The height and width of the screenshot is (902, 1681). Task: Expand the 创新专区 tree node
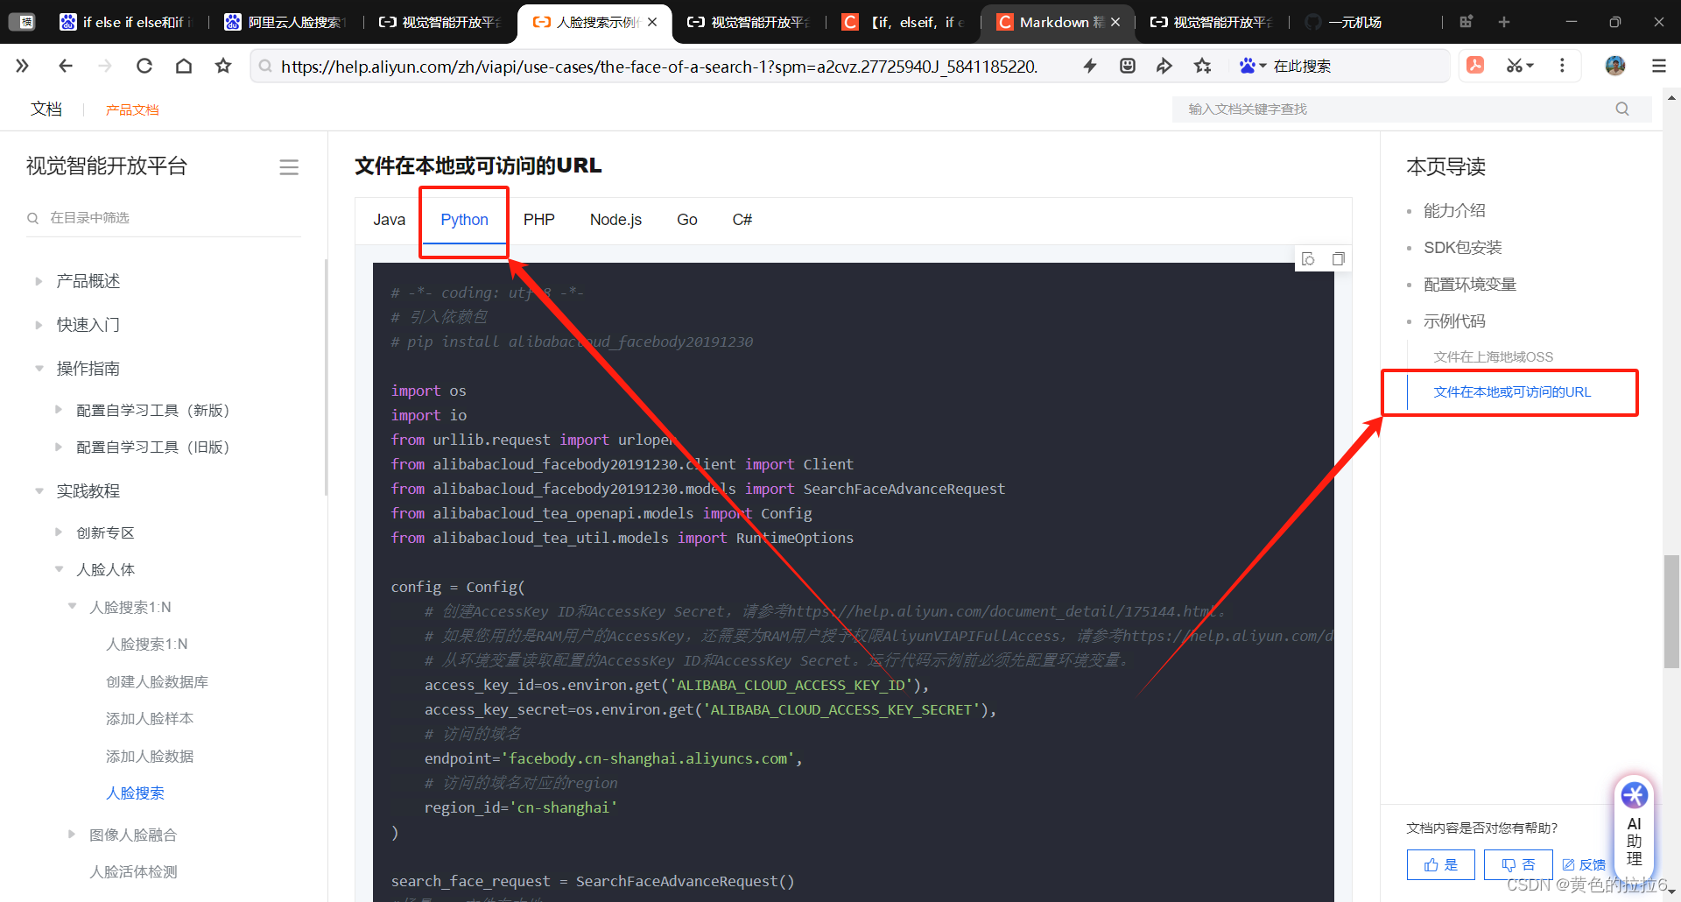(x=59, y=532)
